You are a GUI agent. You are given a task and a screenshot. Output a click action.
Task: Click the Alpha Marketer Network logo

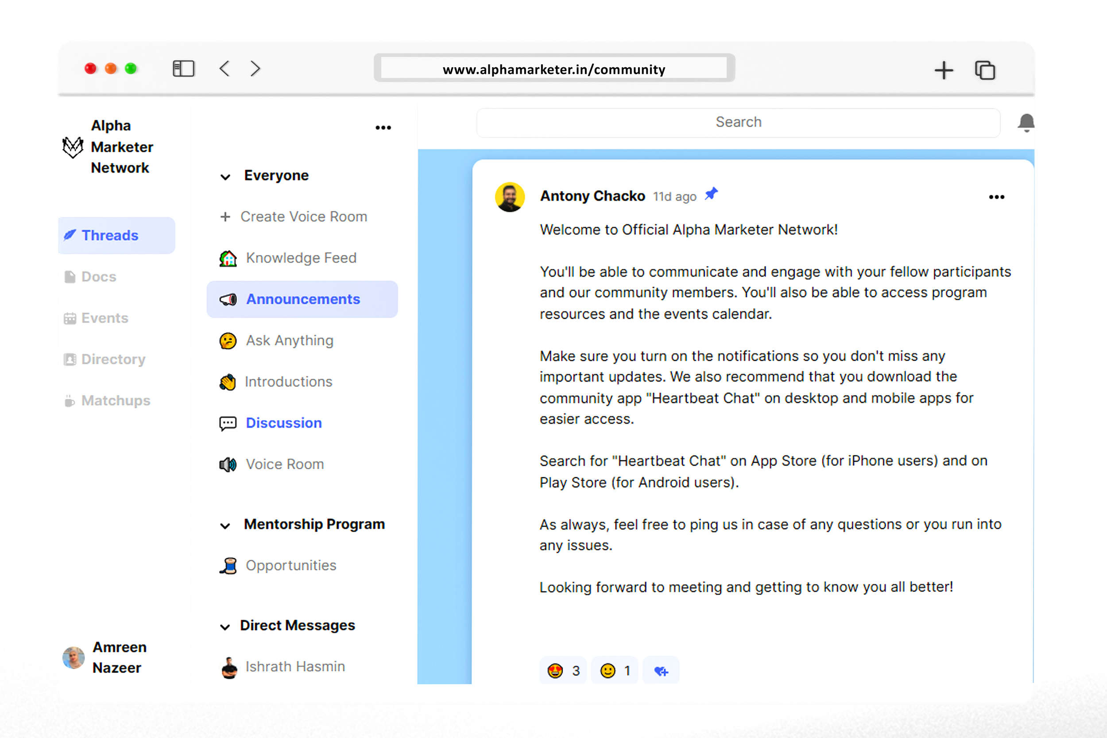tap(73, 147)
